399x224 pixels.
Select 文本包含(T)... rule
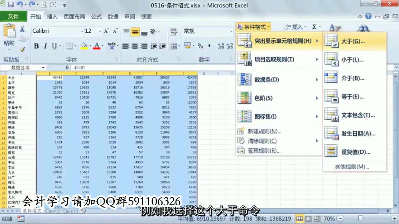[355, 115]
